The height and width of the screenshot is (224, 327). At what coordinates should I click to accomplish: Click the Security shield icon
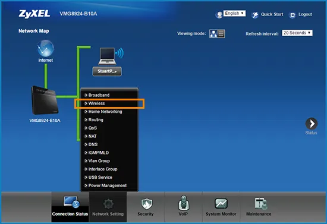click(x=147, y=204)
